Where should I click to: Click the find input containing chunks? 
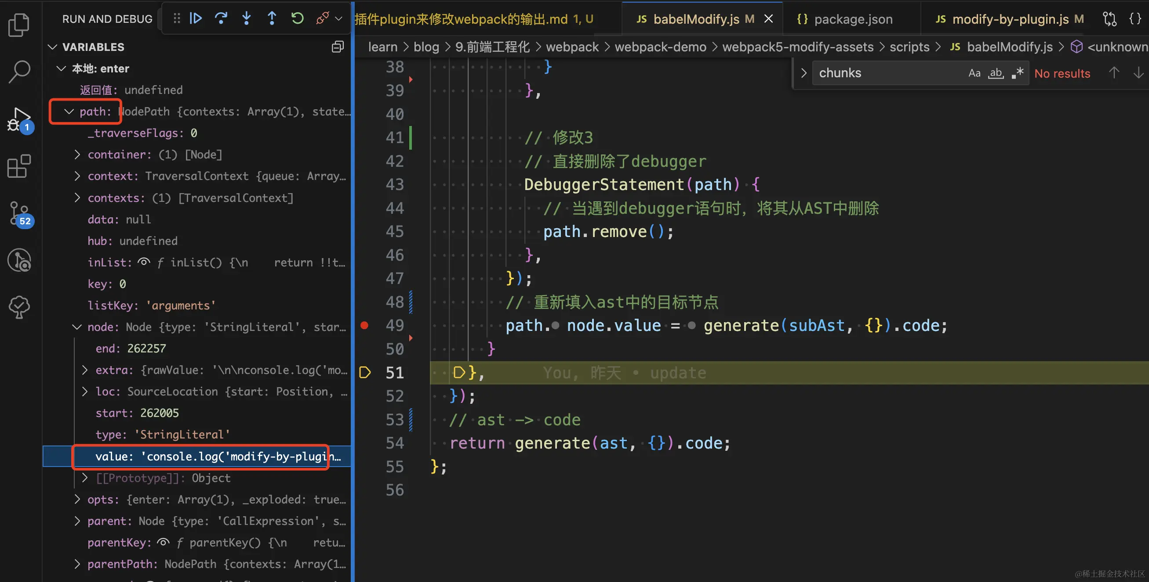pyautogui.click(x=887, y=73)
